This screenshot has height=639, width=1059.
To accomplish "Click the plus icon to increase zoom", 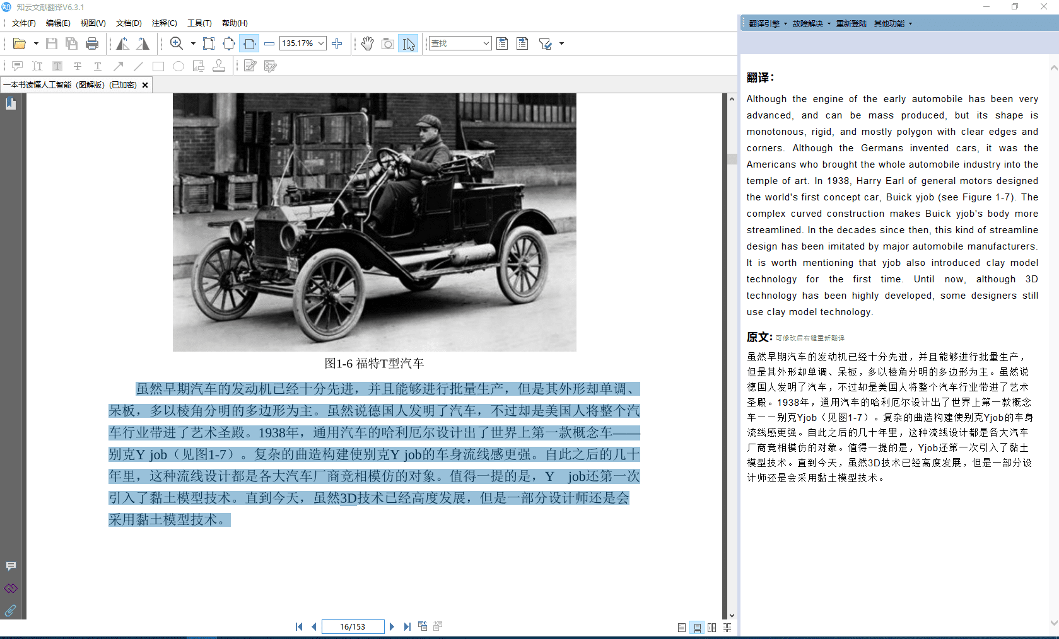I will pos(337,43).
